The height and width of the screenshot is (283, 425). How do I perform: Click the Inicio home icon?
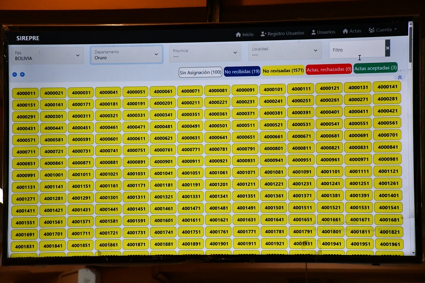tap(238, 35)
